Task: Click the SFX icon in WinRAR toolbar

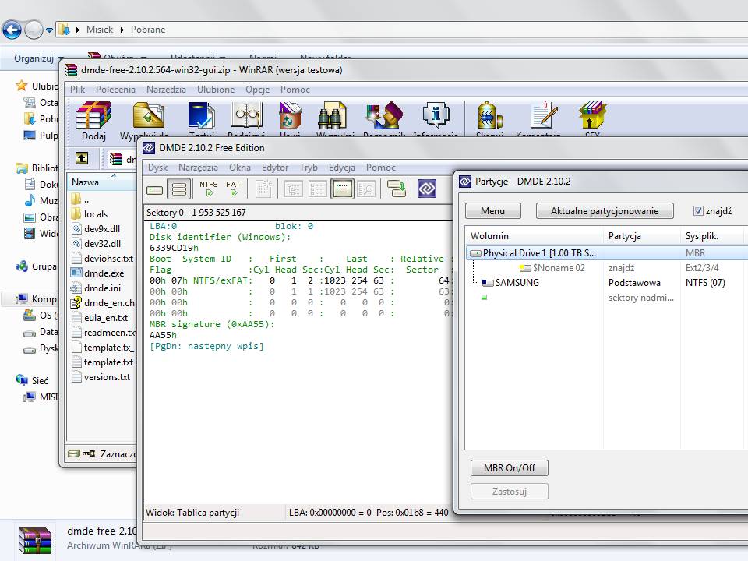Action: [x=592, y=115]
